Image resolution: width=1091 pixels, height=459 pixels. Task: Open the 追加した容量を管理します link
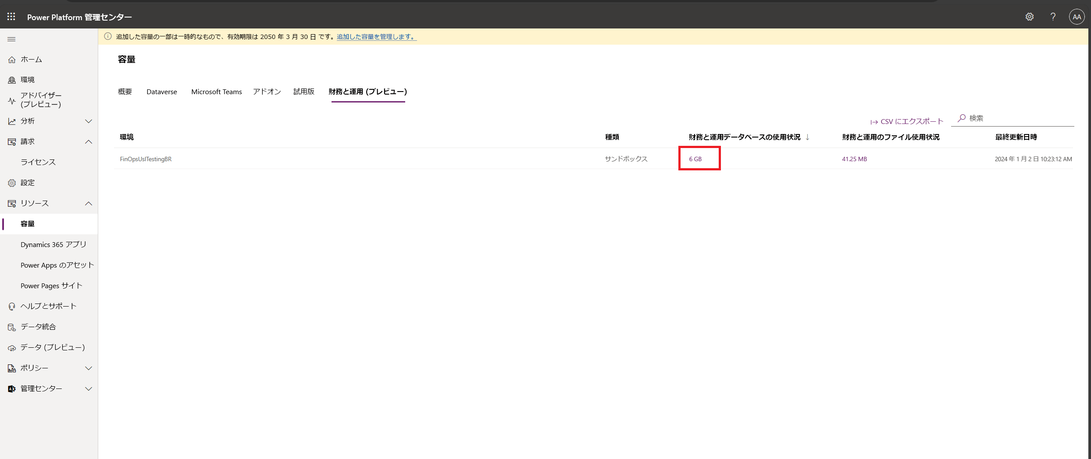[376, 37]
